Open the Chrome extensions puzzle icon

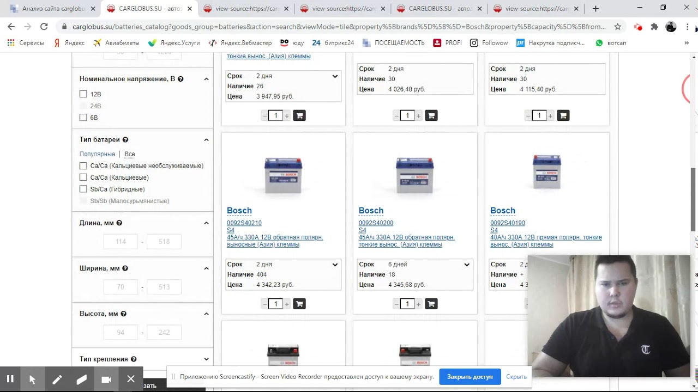pos(654,27)
